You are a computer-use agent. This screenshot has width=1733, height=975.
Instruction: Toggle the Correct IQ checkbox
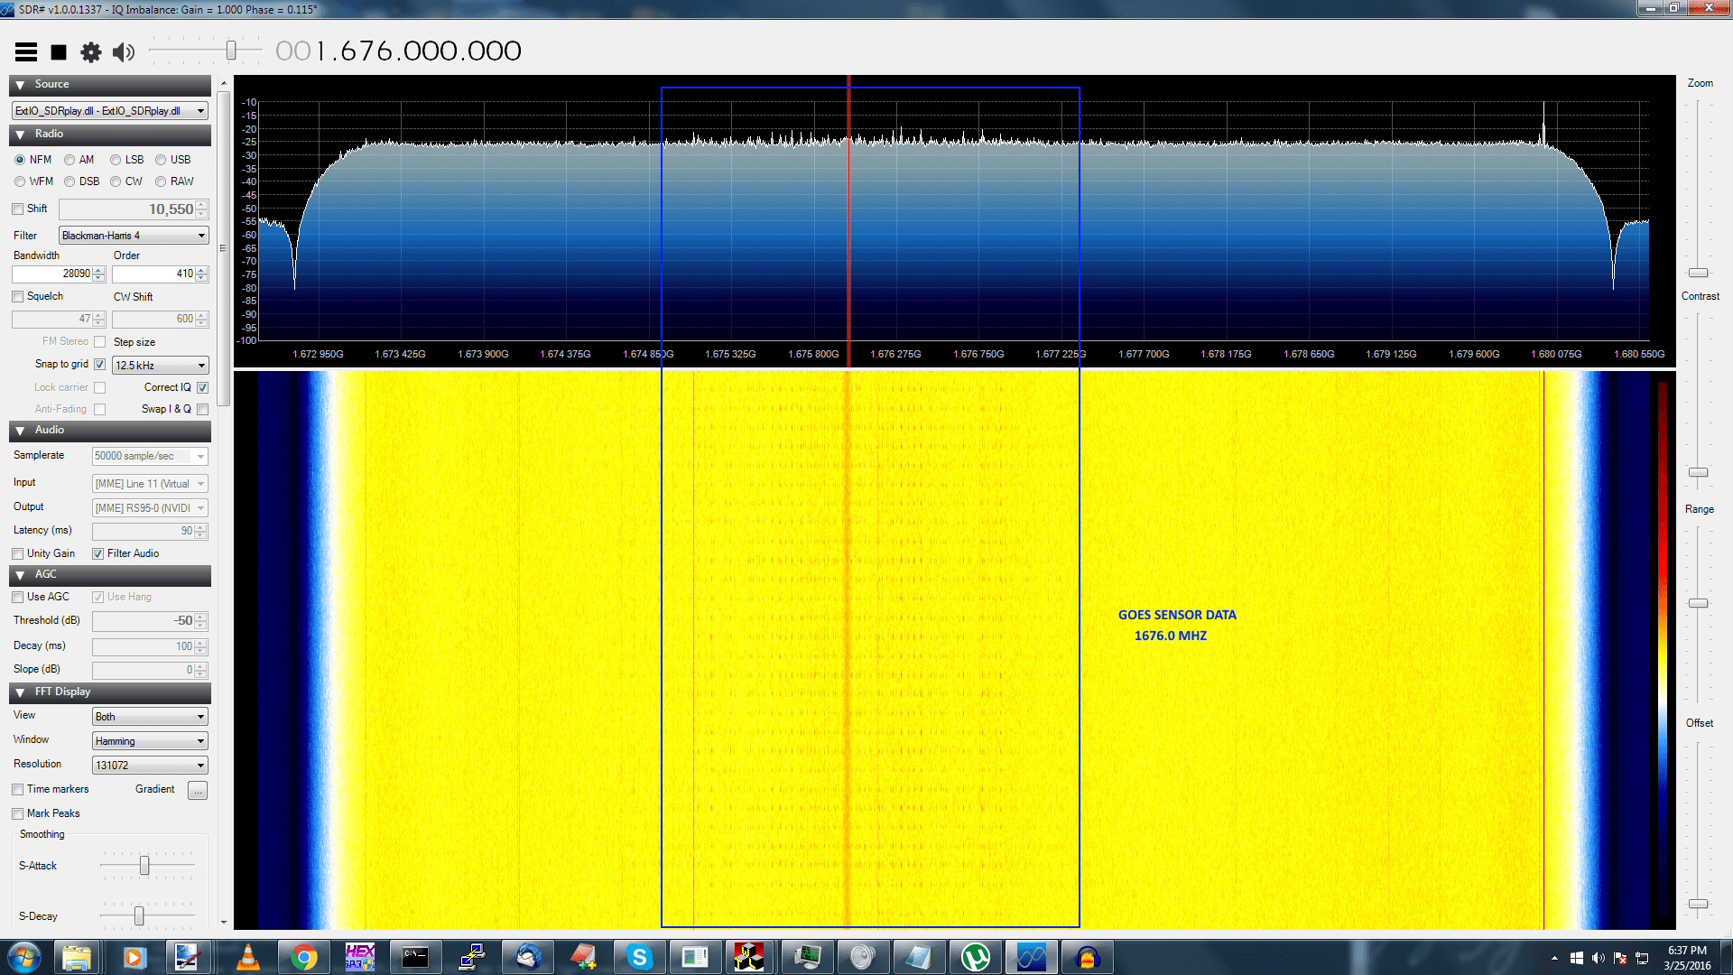click(202, 387)
